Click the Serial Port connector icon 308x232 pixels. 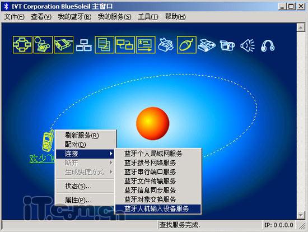coord(63,45)
